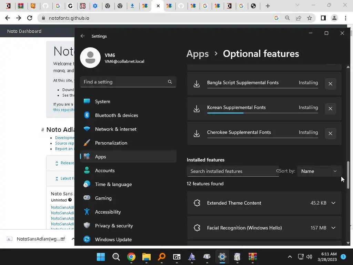Open Accessibility settings

(x=128, y=212)
